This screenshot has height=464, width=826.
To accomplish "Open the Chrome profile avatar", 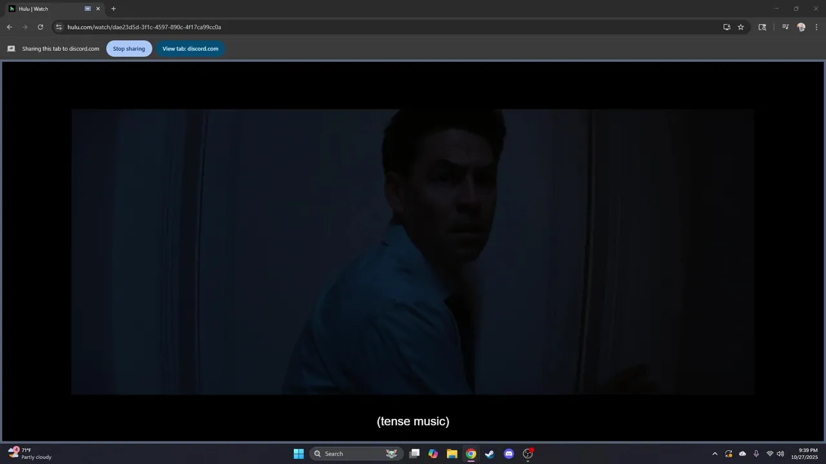I will [801, 27].
